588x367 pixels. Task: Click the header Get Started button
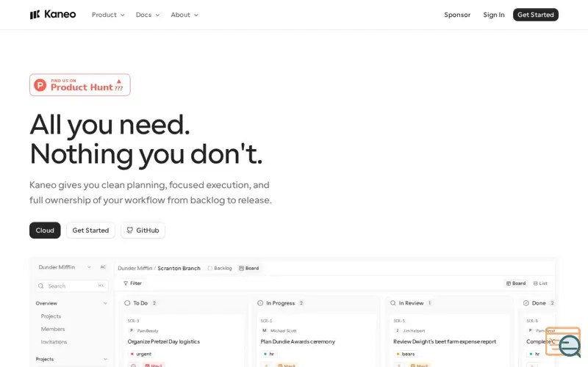pyautogui.click(x=536, y=15)
